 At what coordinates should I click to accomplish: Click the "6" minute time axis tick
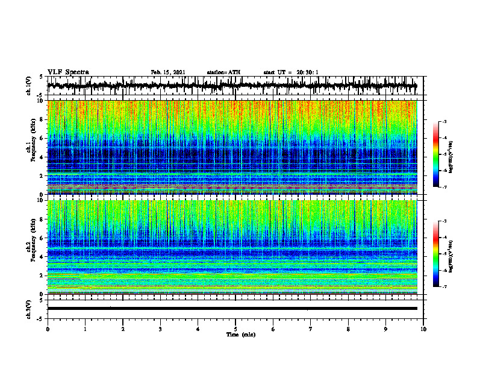pyautogui.click(x=273, y=329)
